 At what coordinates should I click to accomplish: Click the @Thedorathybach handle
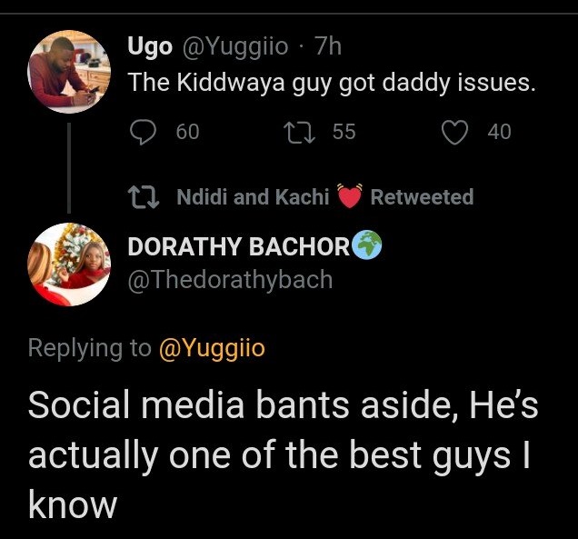(230, 279)
